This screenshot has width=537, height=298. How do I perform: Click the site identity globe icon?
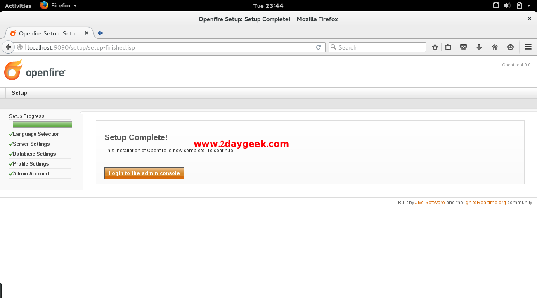click(20, 47)
